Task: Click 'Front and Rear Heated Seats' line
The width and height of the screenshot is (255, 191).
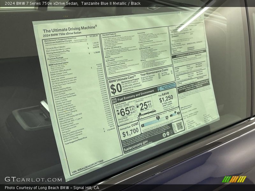Action: (x=65, y=97)
